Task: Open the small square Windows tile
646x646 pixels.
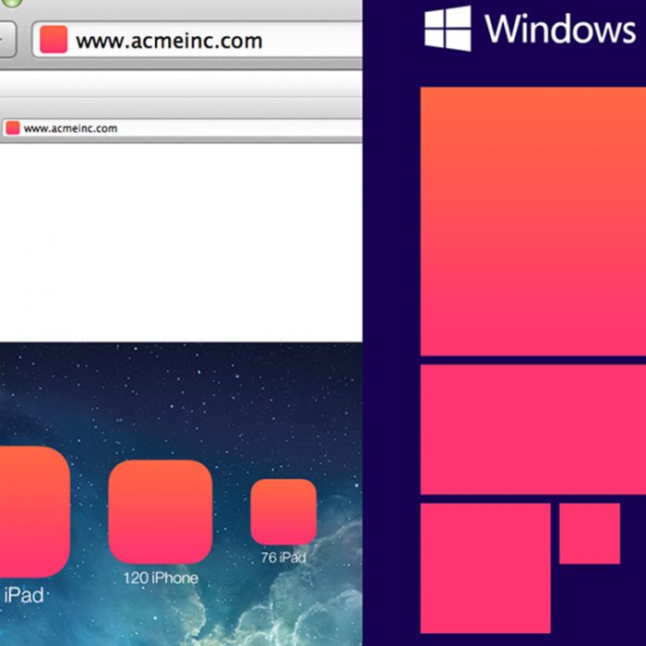Action: [590, 532]
